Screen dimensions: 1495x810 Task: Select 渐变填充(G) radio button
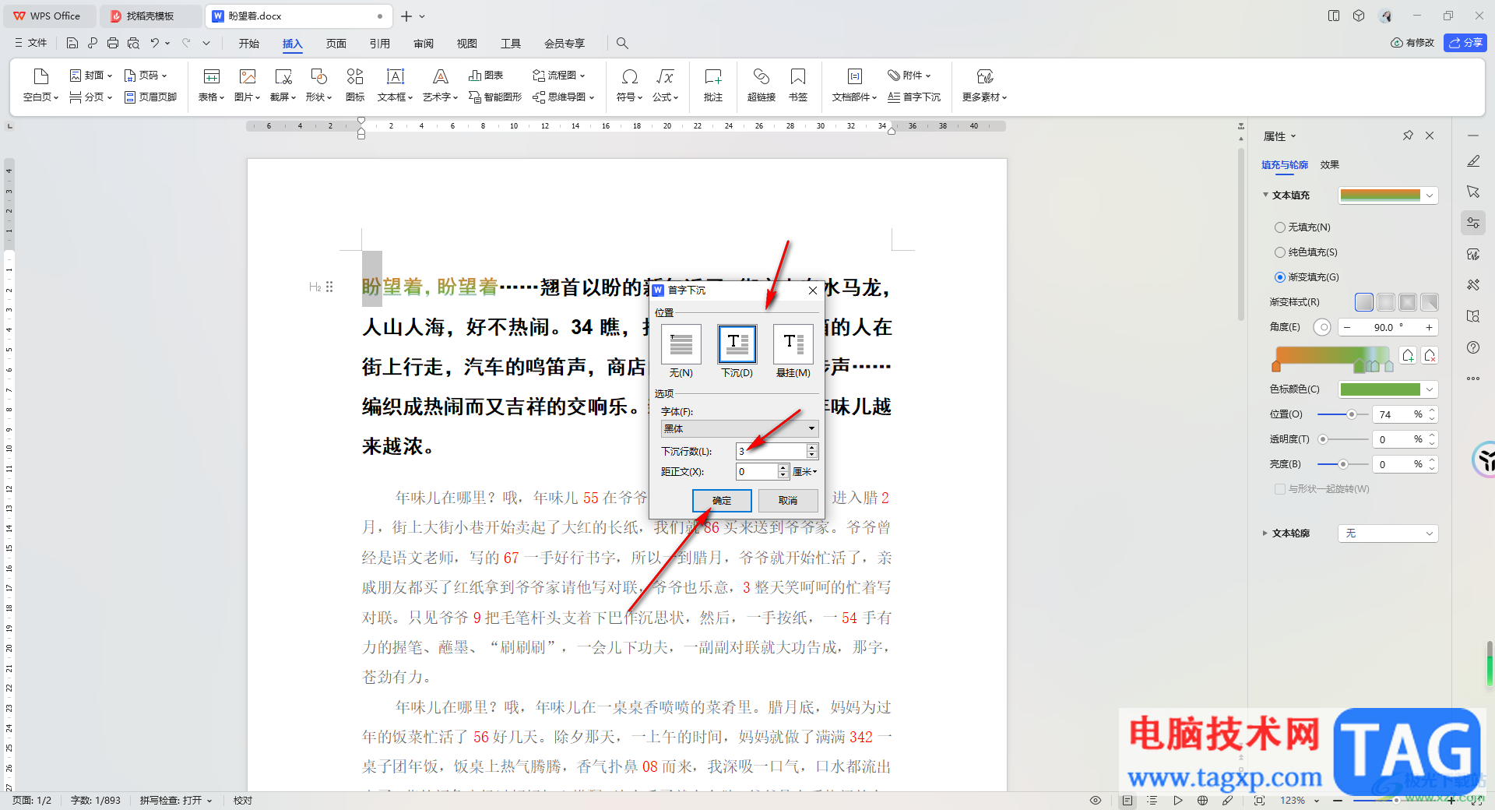[1280, 277]
